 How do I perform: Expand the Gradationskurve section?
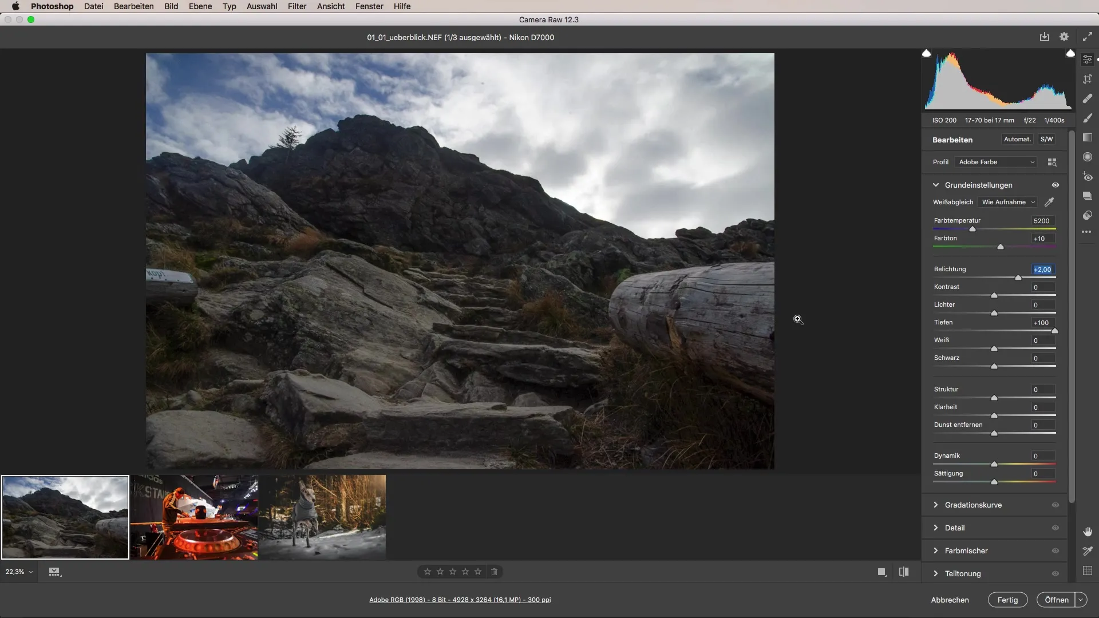936,505
